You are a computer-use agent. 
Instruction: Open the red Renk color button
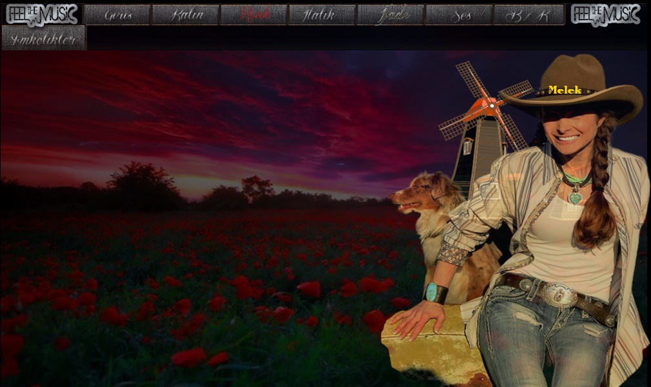click(x=254, y=15)
